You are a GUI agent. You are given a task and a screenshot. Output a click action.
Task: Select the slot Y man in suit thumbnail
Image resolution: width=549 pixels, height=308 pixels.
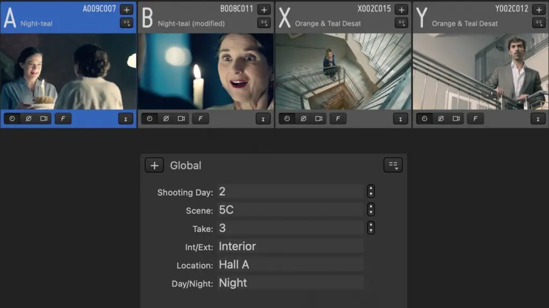(x=481, y=72)
